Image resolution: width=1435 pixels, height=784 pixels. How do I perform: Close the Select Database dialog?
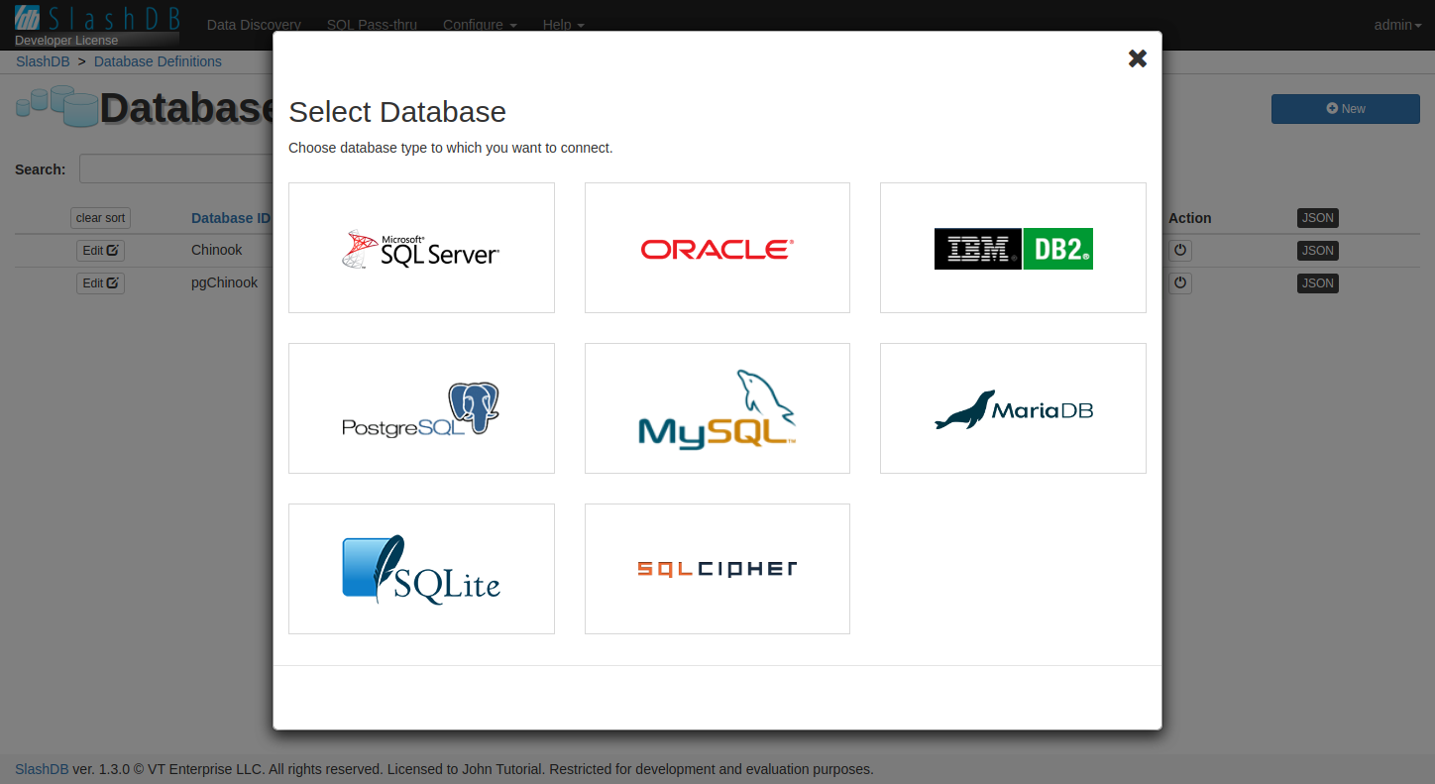tap(1138, 58)
